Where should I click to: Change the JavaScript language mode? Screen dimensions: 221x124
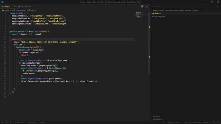pos(197,123)
